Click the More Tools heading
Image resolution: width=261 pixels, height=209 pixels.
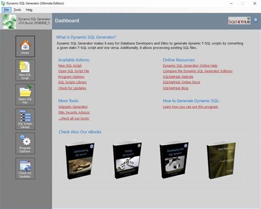[68, 101]
